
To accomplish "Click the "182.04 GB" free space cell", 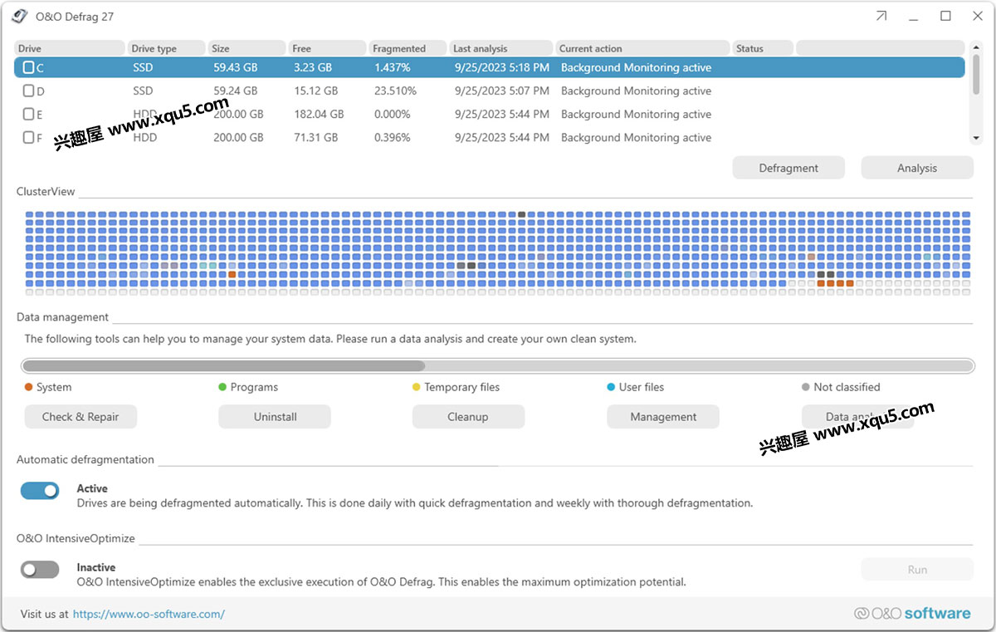I will 319,114.
